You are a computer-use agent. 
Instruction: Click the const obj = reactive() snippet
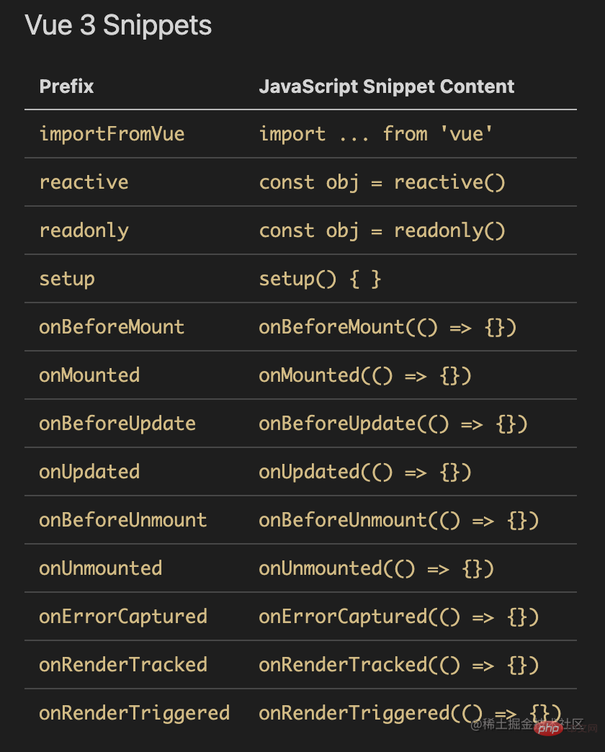382,182
